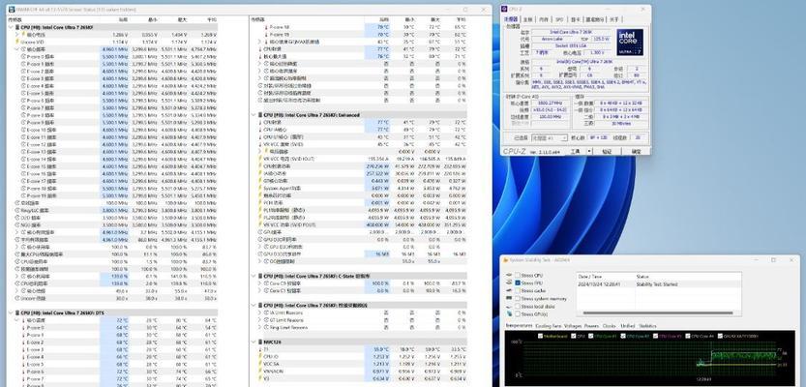Collapse the core clocks tree group
This screenshot has height=387, width=806.
coord(16,49)
